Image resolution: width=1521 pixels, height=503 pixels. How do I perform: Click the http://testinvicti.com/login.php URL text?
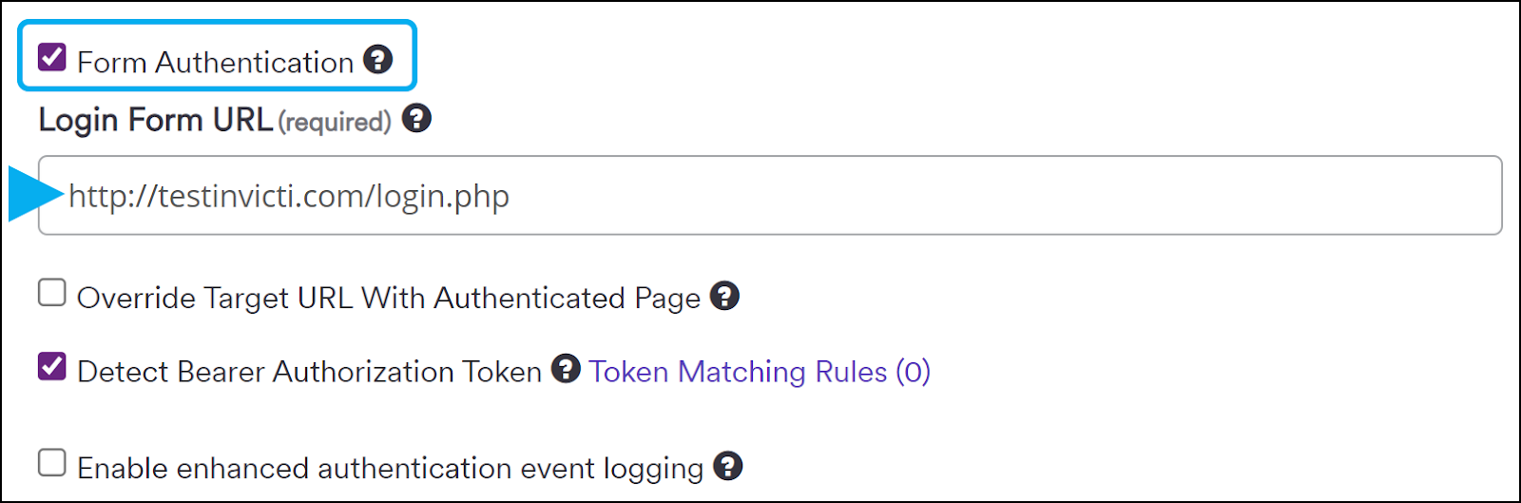(x=289, y=197)
